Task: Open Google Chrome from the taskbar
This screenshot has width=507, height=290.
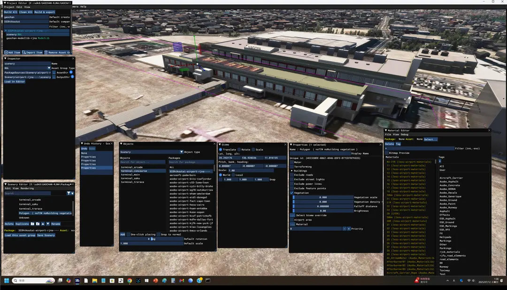Action: tap(130, 281)
